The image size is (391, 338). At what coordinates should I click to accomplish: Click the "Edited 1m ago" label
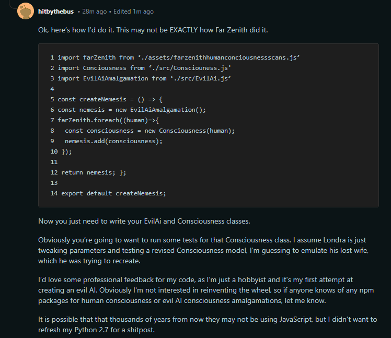(x=134, y=11)
